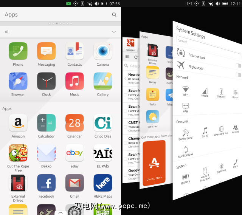Click the right status bar battery indicator

225,3
